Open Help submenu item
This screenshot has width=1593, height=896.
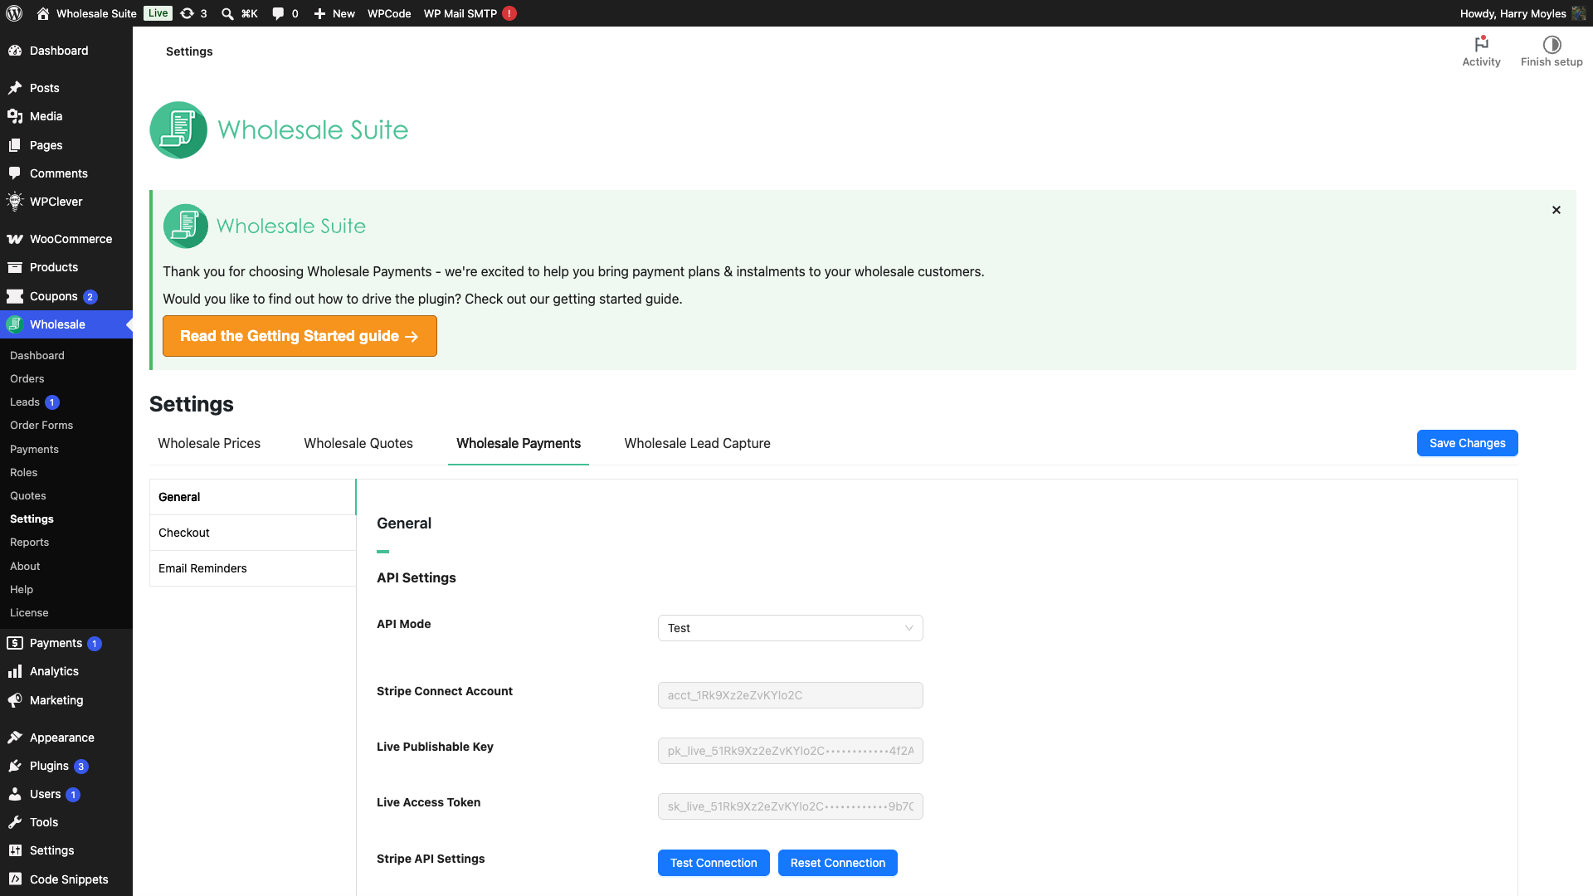(x=22, y=589)
